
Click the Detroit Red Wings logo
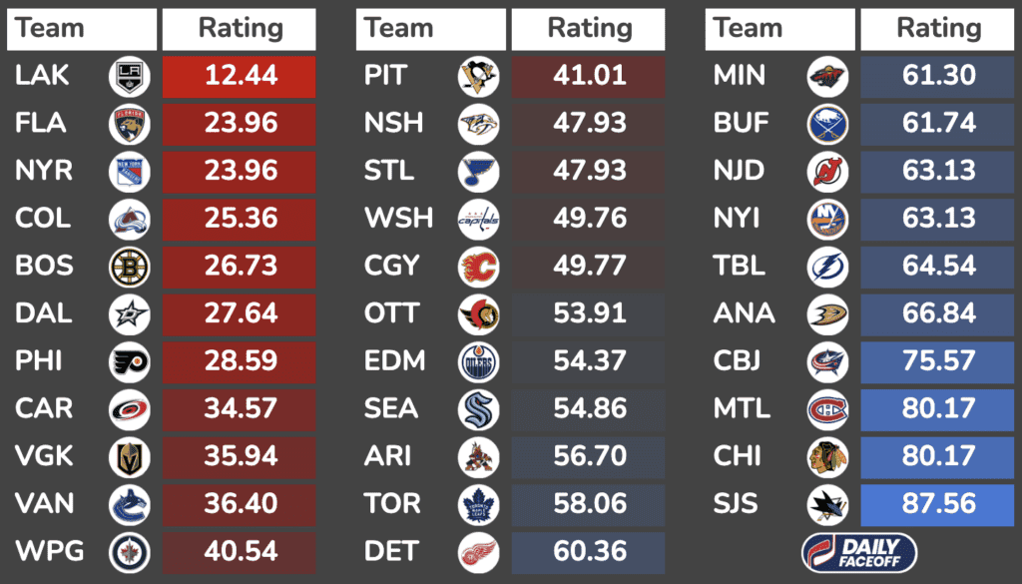pyautogui.click(x=478, y=551)
